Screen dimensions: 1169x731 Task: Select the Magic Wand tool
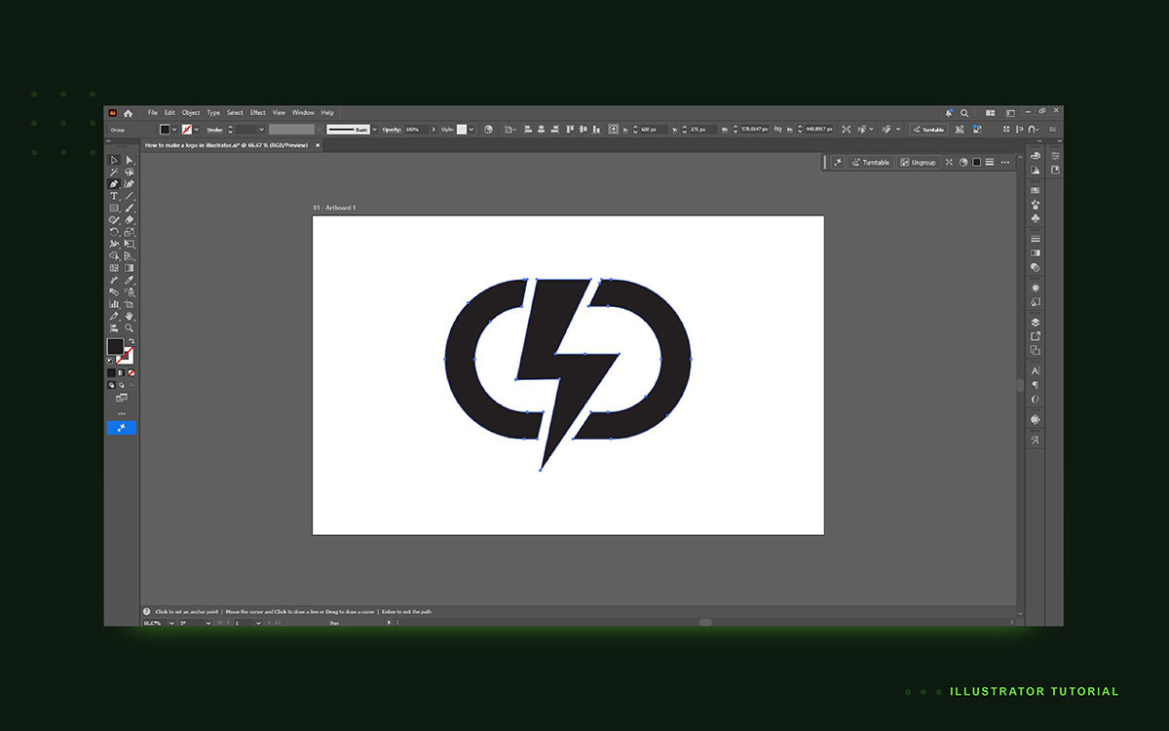pyautogui.click(x=114, y=172)
